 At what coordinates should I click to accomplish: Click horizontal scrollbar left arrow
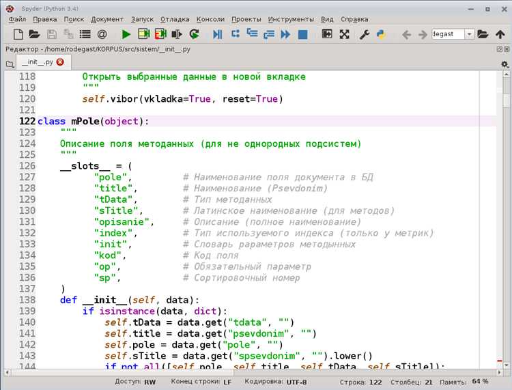pos(8,372)
